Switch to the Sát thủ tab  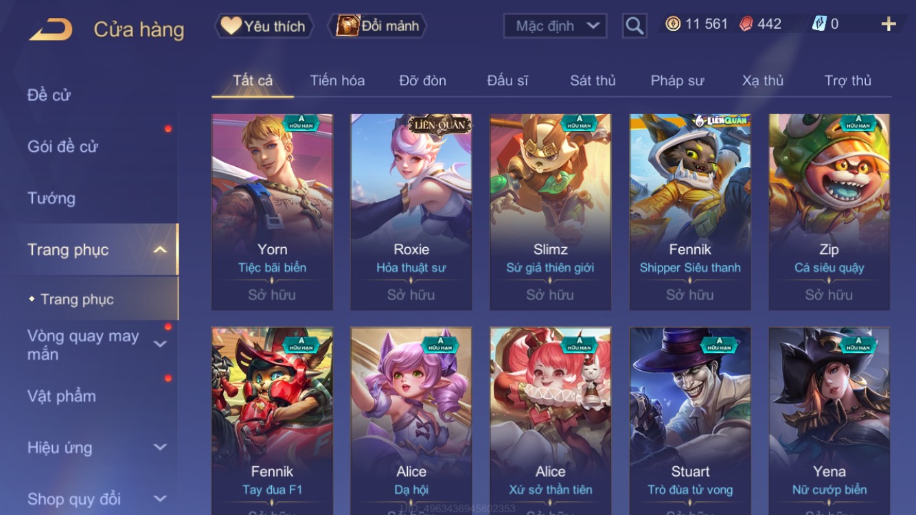[593, 80]
